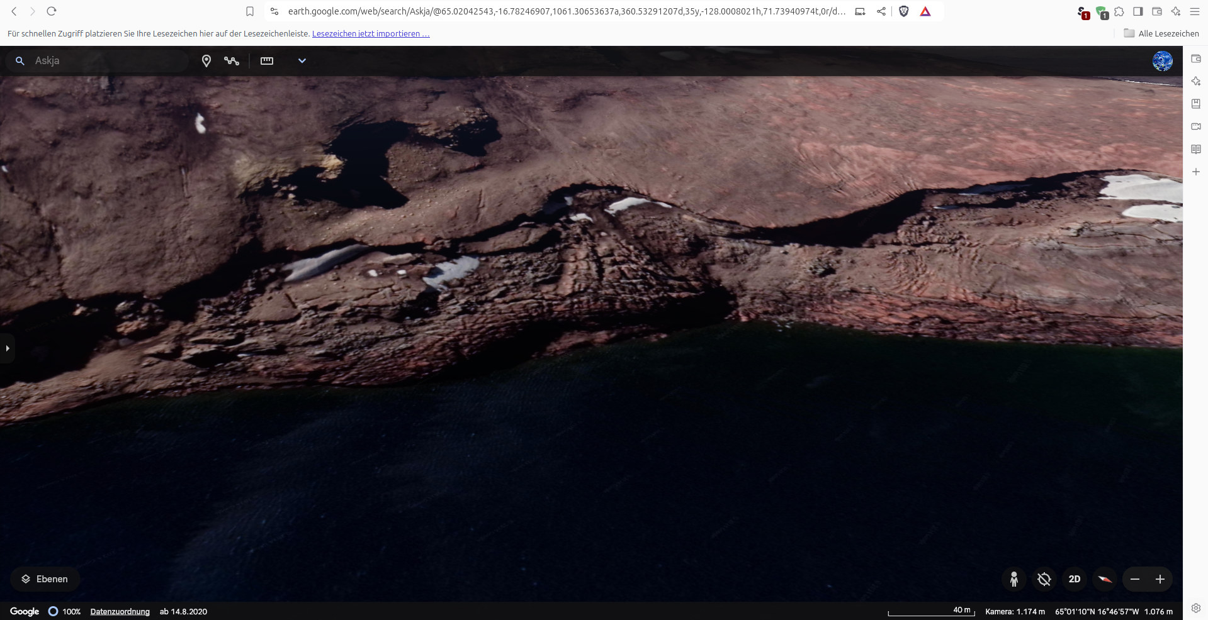Click the 40 m scale bar
The width and height of the screenshot is (1208, 620).
931,611
